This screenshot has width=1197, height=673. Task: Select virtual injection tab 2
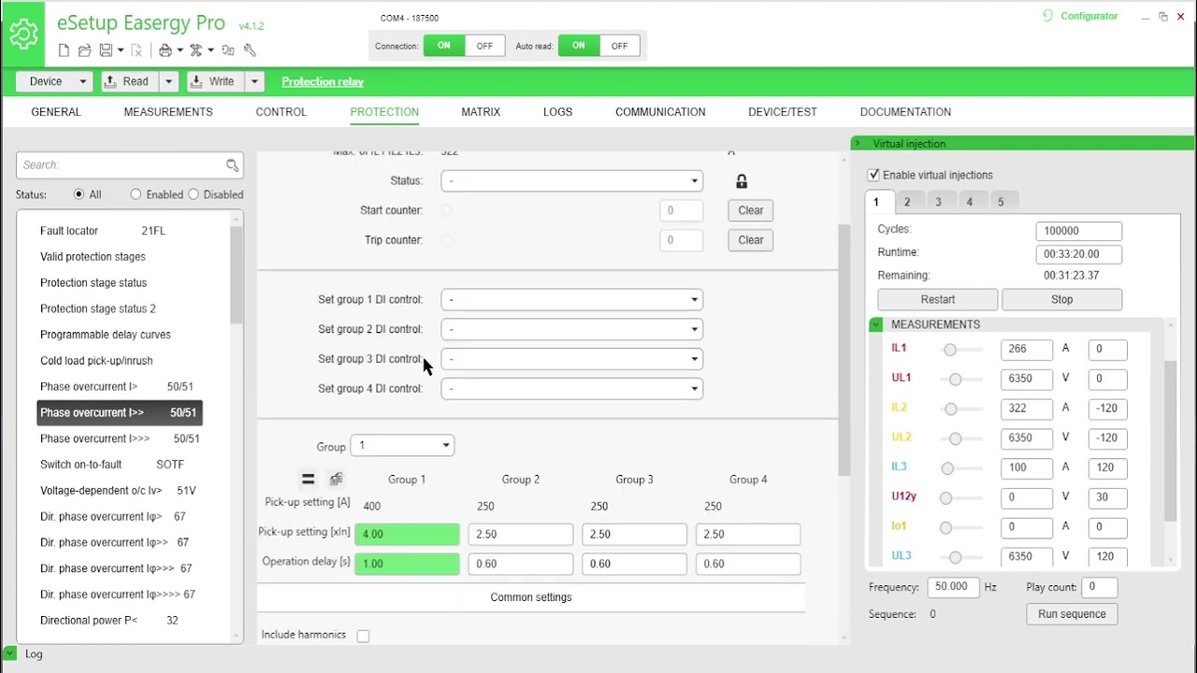point(907,202)
